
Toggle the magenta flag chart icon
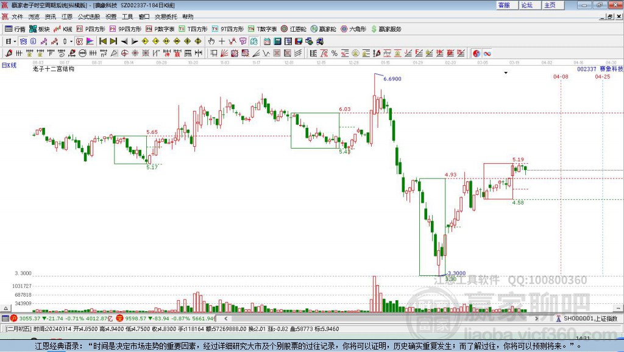90,41
